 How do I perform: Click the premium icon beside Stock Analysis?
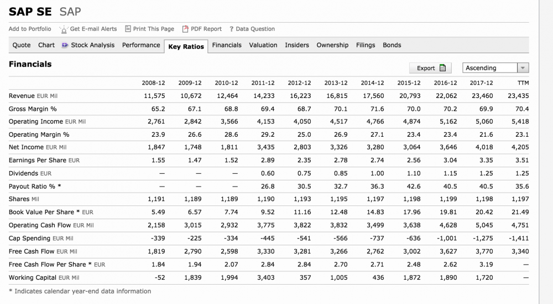tap(65, 45)
